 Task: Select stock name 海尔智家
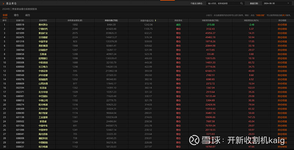coord(43,113)
